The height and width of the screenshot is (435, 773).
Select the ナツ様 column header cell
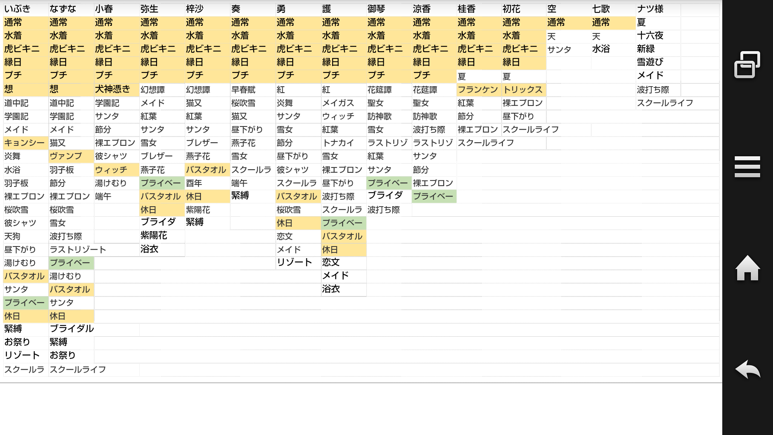tap(650, 9)
